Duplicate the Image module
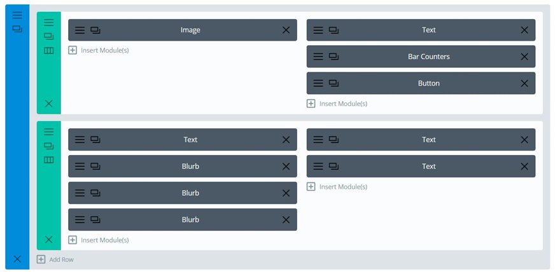 tap(95, 30)
